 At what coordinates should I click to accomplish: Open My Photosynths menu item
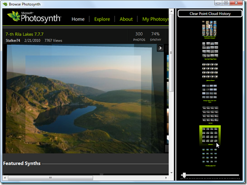[155, 19]
